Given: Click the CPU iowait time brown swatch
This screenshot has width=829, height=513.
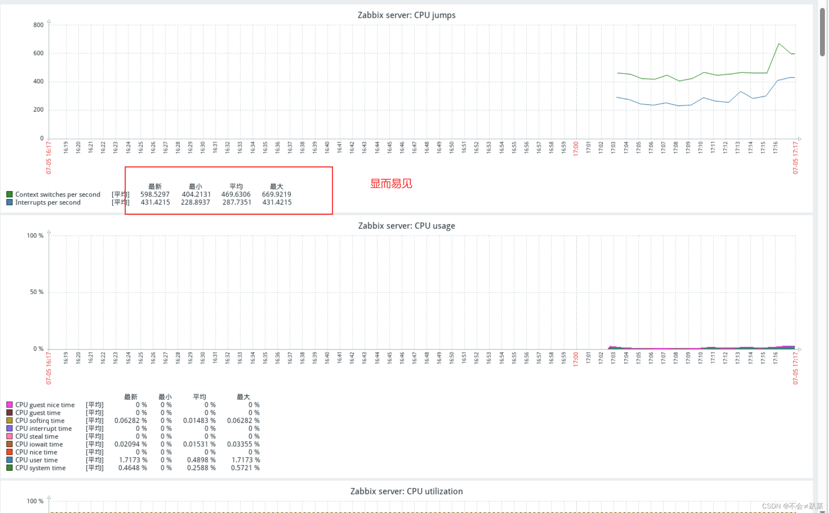Looking at the screenshot, I should pyautogui.click(x=9, y=444).
